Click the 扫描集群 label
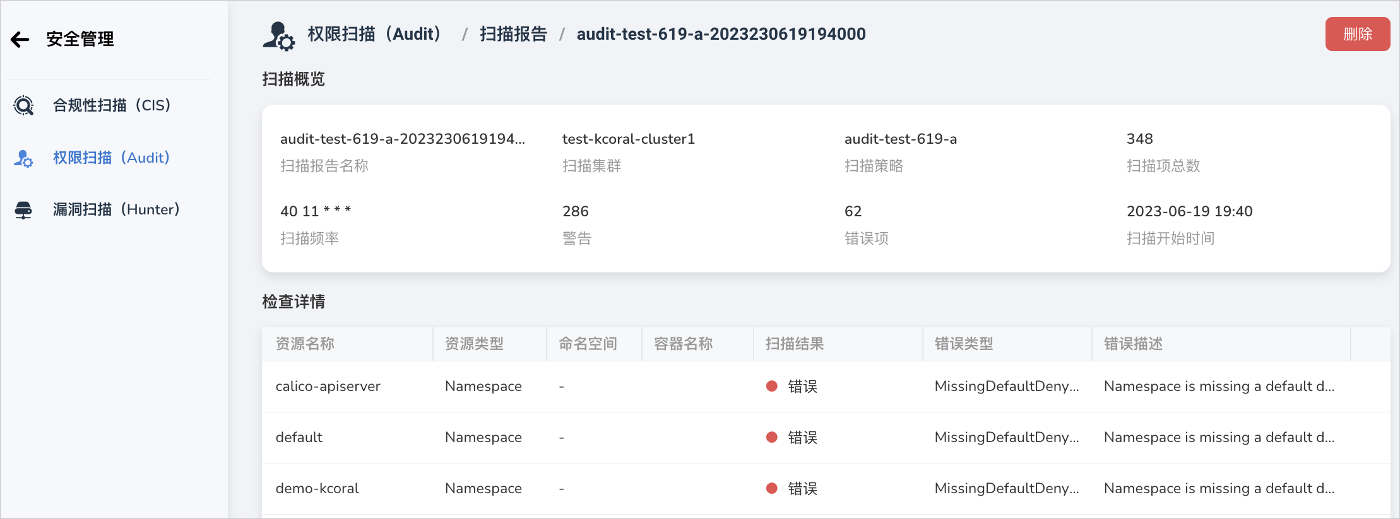The image size is (1400, 519). tap(592, 166)
